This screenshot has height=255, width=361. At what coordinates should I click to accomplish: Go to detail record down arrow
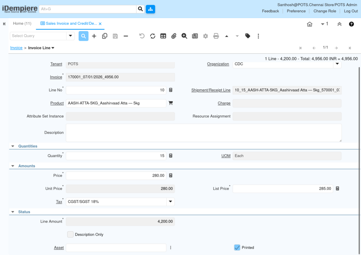[x=237, y=36]
